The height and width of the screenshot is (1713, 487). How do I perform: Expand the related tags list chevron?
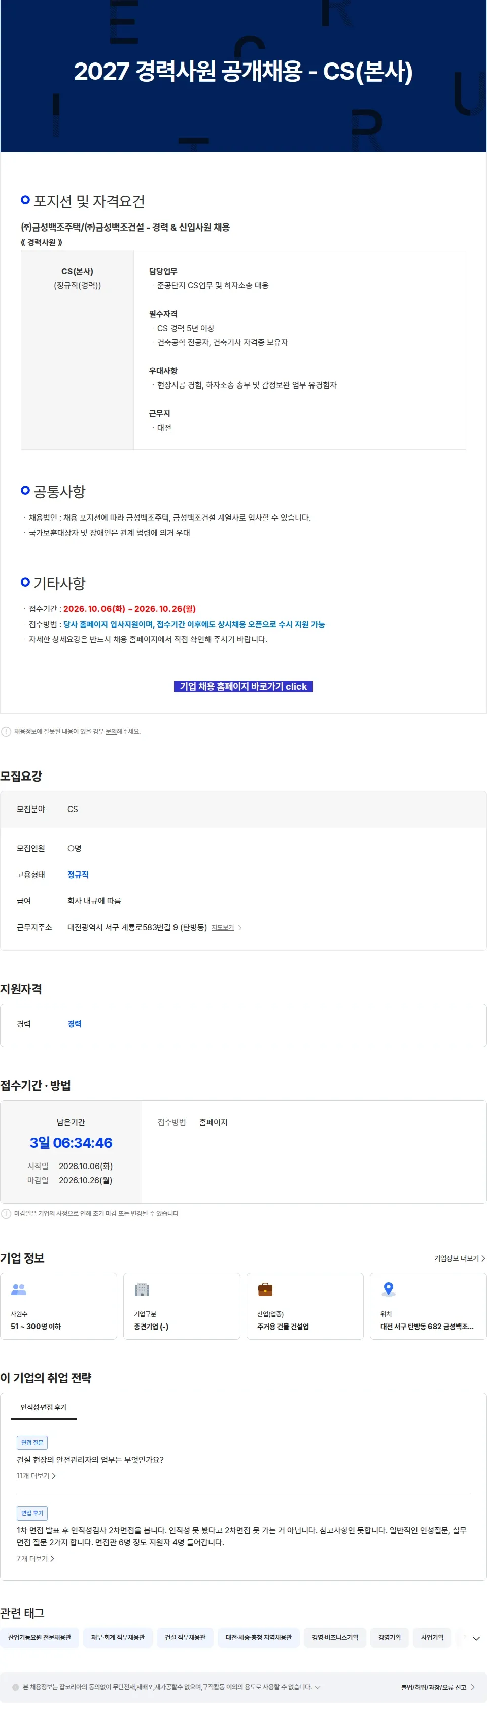(476, 1638)
